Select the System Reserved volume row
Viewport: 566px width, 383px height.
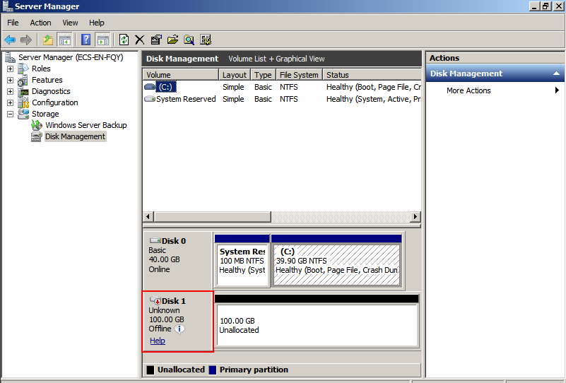click(x=281, y=99)
